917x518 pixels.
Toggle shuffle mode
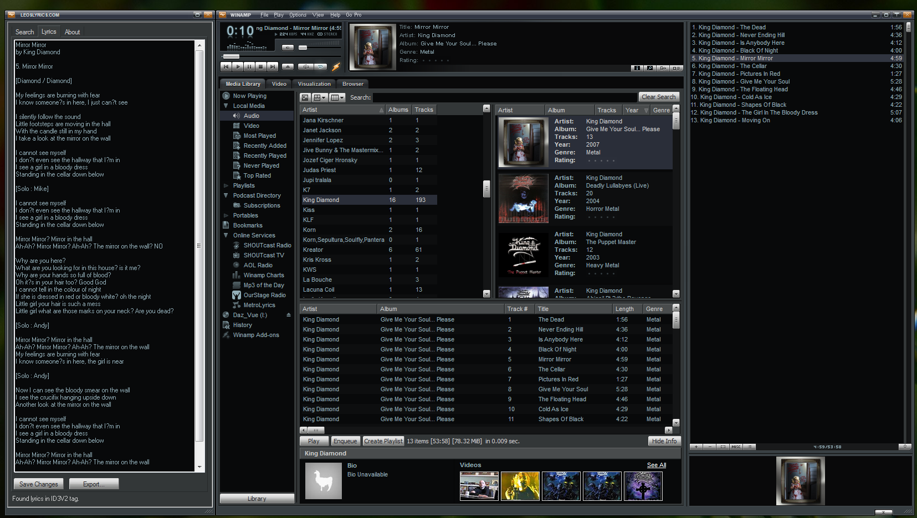306,66
